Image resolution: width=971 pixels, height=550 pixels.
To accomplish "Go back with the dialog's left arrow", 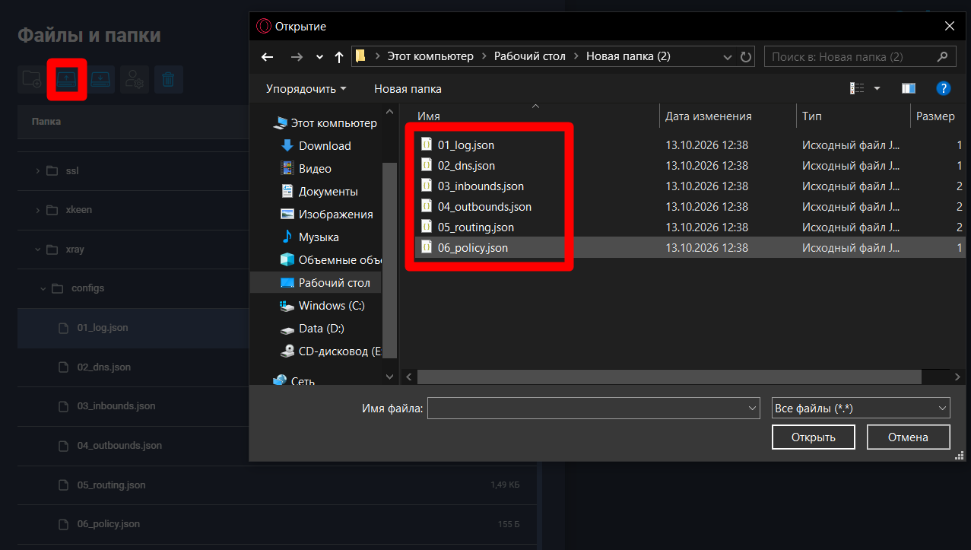I will coord(267,57).
